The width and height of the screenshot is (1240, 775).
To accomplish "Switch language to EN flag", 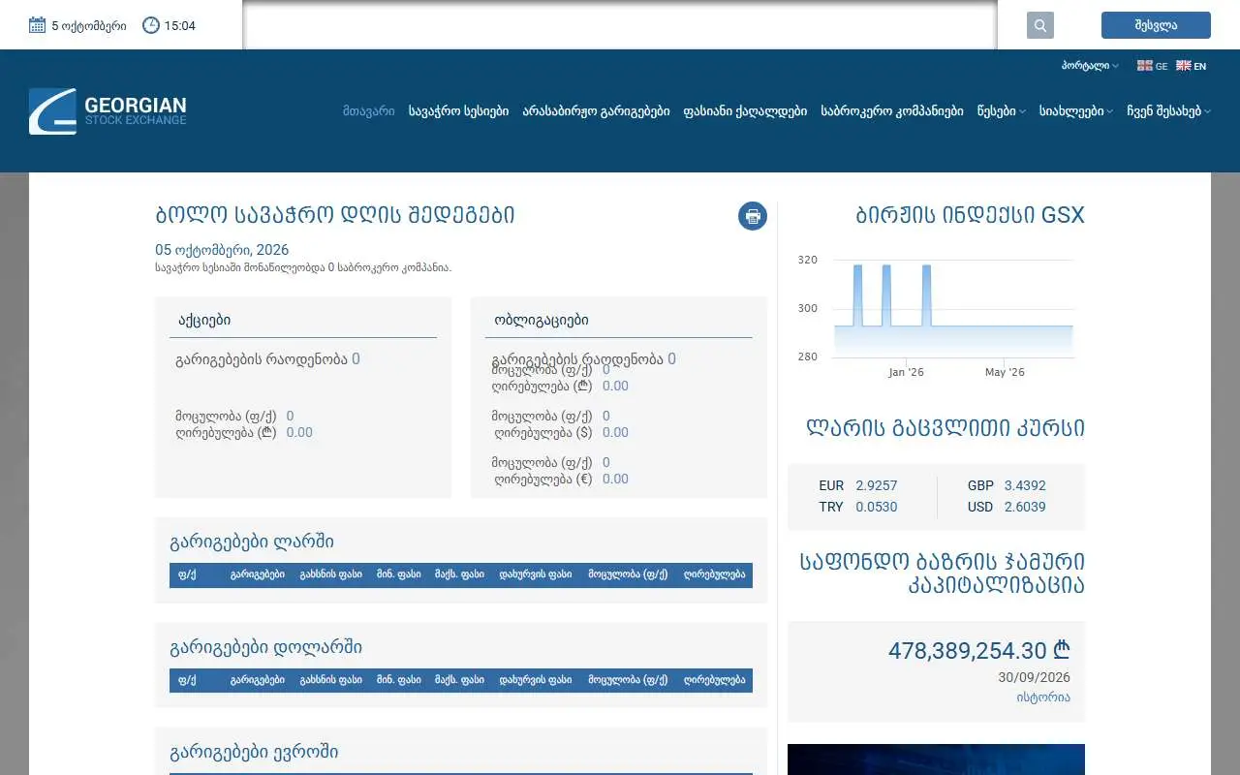I will [x=1191, y=66].
